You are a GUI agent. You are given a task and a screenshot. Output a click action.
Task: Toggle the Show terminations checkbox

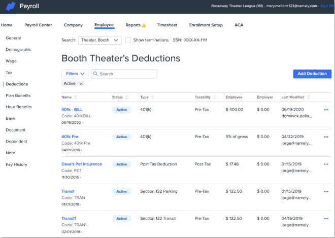128,40
